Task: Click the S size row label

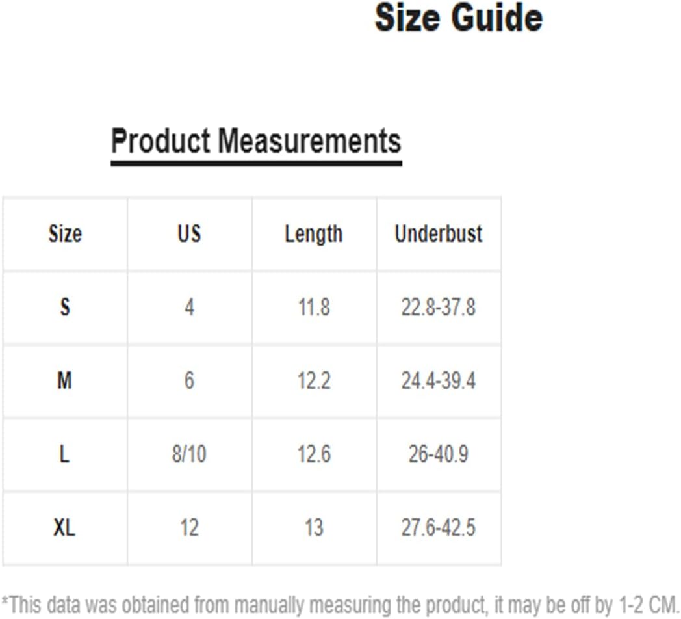Action: pos(65,308)
